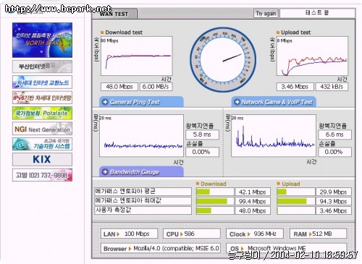Click the Upload test graph
Image resolution: width=362 pixels, height=264 pixels.
pyautogui.click(x=312, y=56)
